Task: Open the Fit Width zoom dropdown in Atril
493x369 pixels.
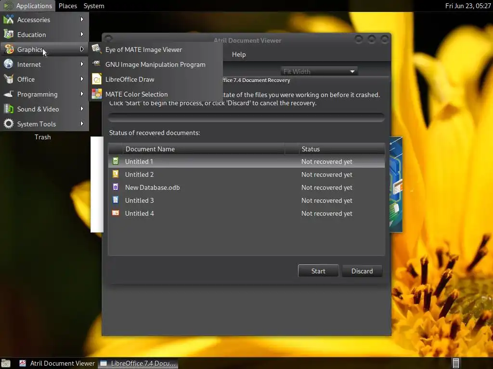Action: 319,72
